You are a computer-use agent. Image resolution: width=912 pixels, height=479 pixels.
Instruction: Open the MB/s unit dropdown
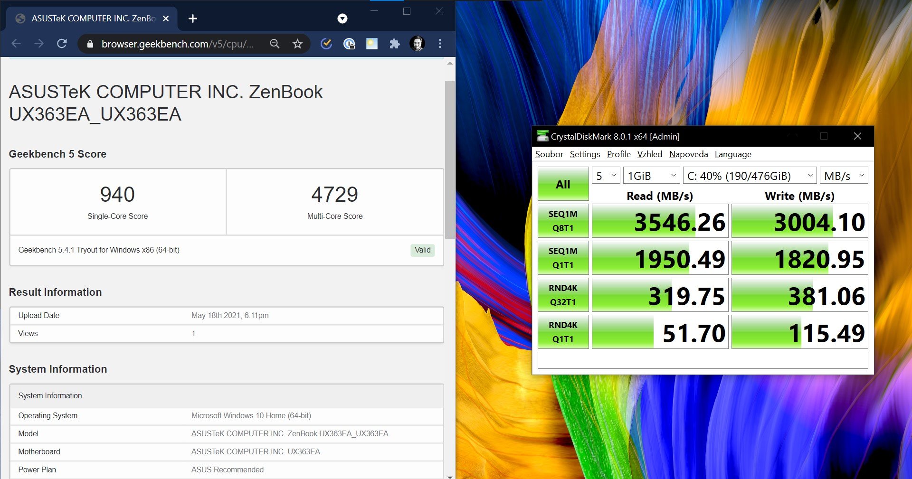844,176
